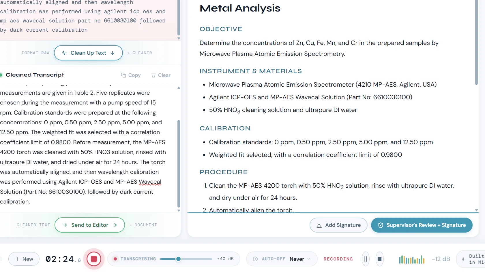485x272 pixels.
Task: Click the cleaned transcript scroll-up arrow
Action: [179, 88]
